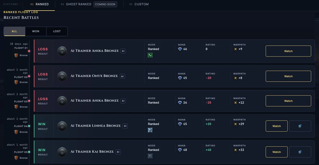Click the green ruleset icon in Flight 01
The image size is (319, 165).
150,55
